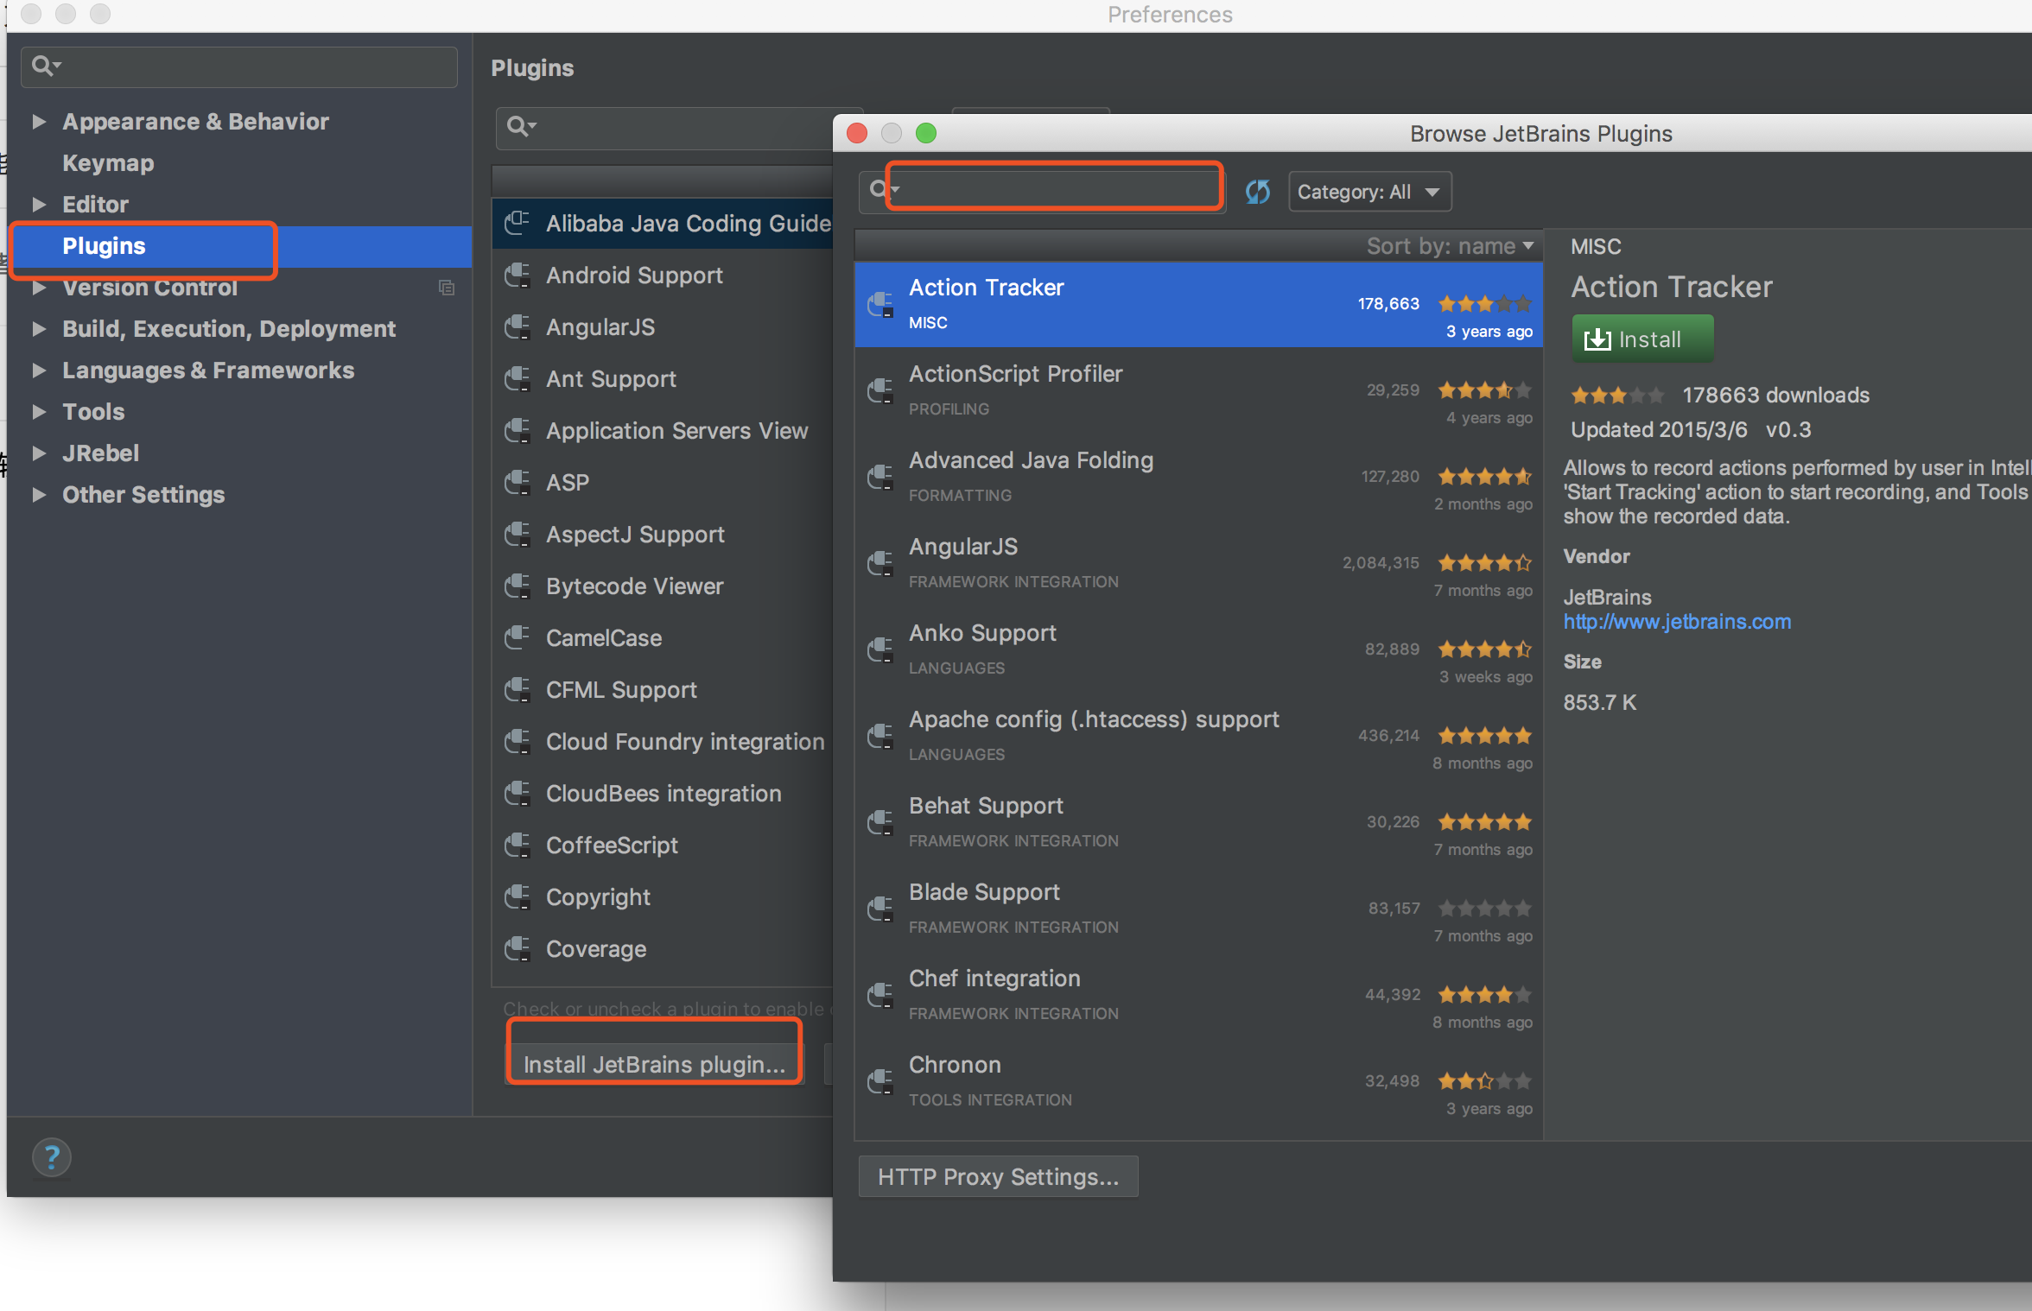
Task: Click the star rating in Action Tracker details
Action: click(1616, 396)
